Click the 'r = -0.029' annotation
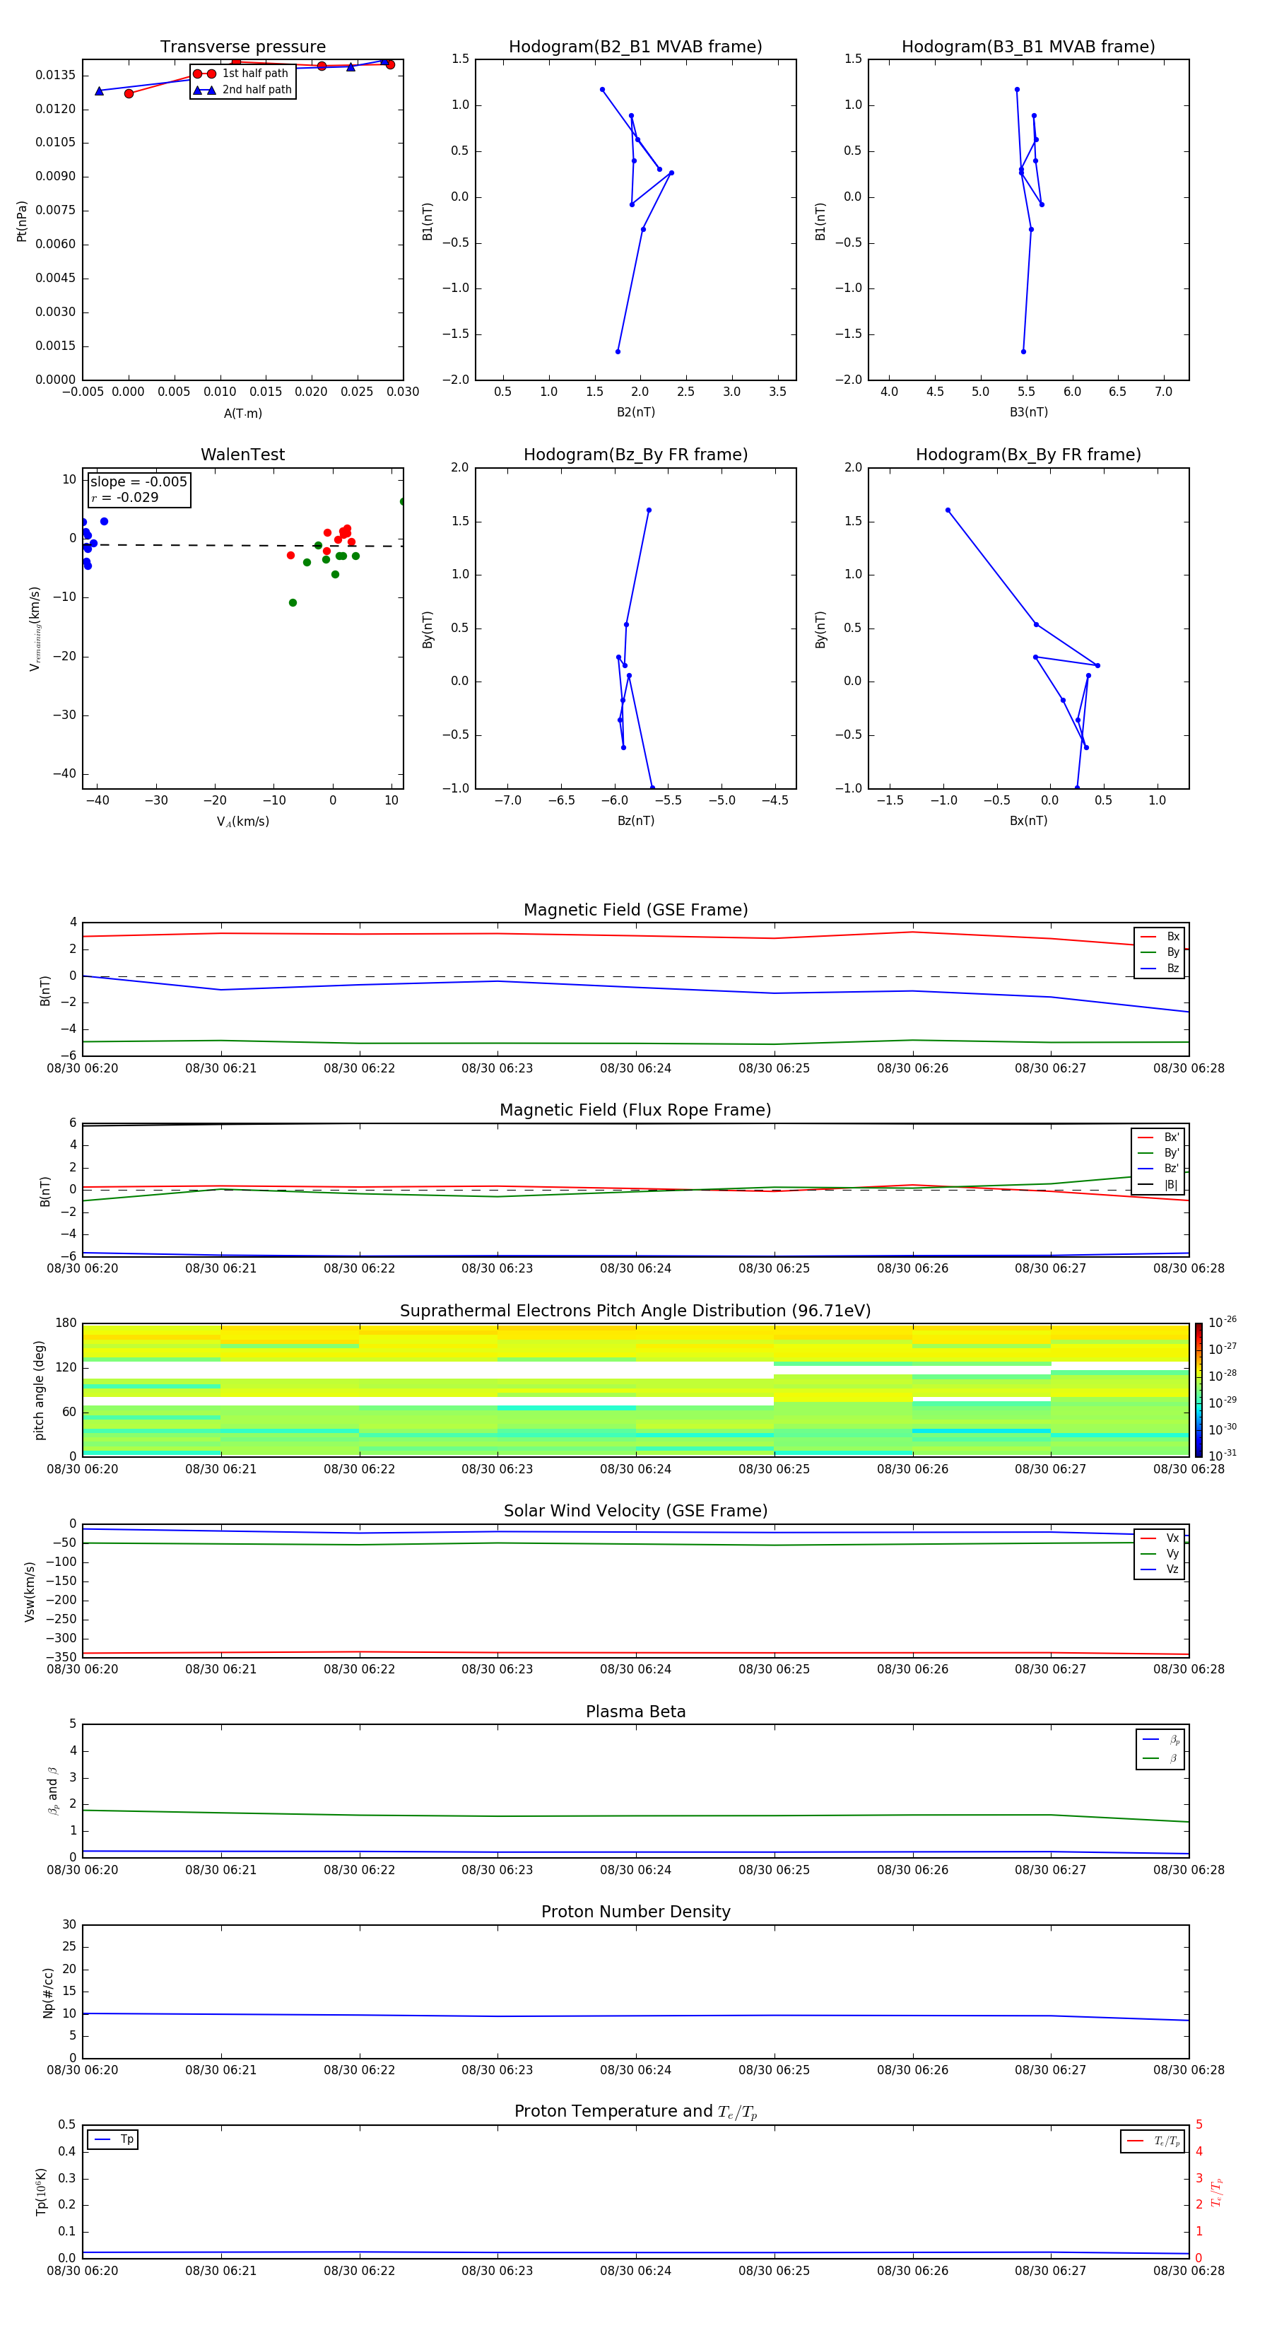1272x2333 pixels. coord(125,497)
